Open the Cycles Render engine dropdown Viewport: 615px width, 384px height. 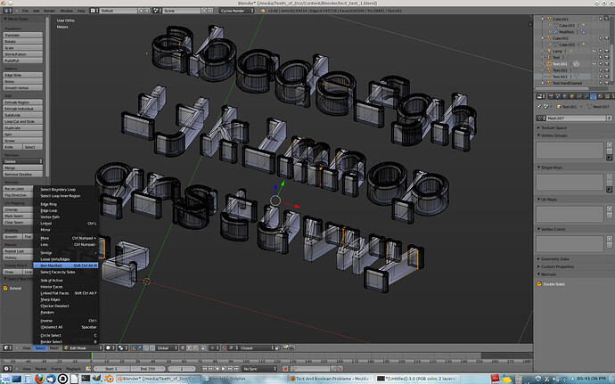tap(236, 11)
